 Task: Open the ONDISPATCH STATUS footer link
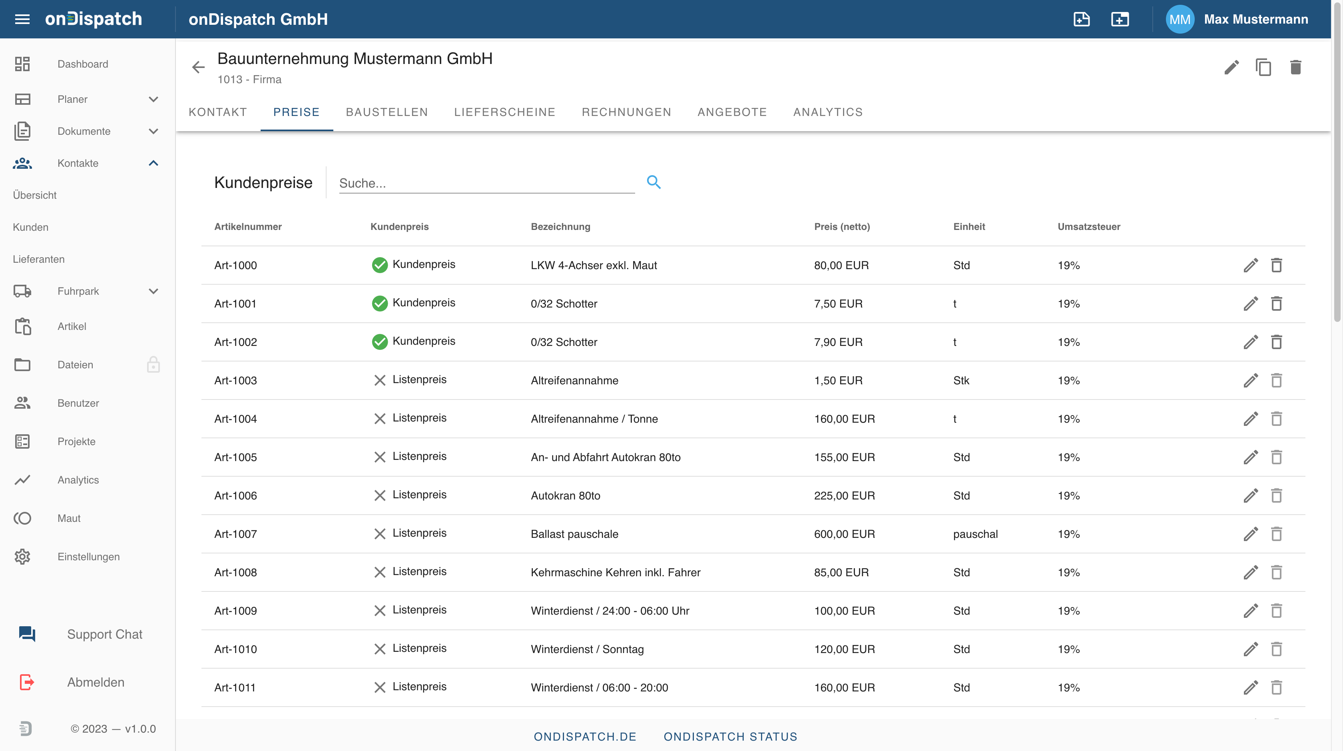click(x=730, y=736)
